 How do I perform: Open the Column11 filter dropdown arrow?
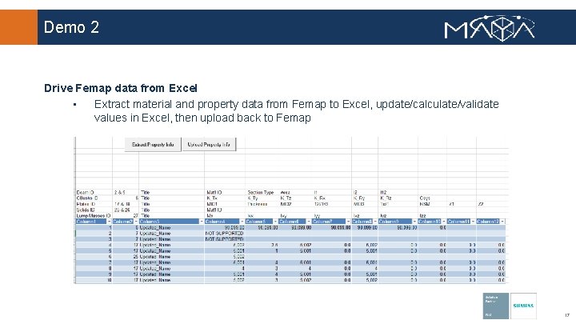[473, 222]
